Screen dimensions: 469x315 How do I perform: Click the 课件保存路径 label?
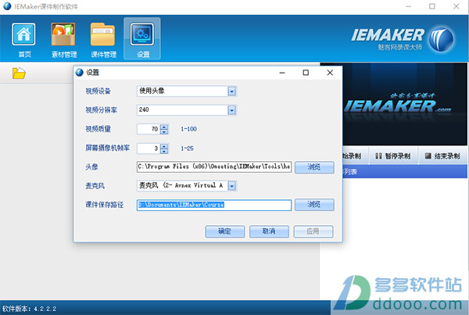tap(105, 205)
